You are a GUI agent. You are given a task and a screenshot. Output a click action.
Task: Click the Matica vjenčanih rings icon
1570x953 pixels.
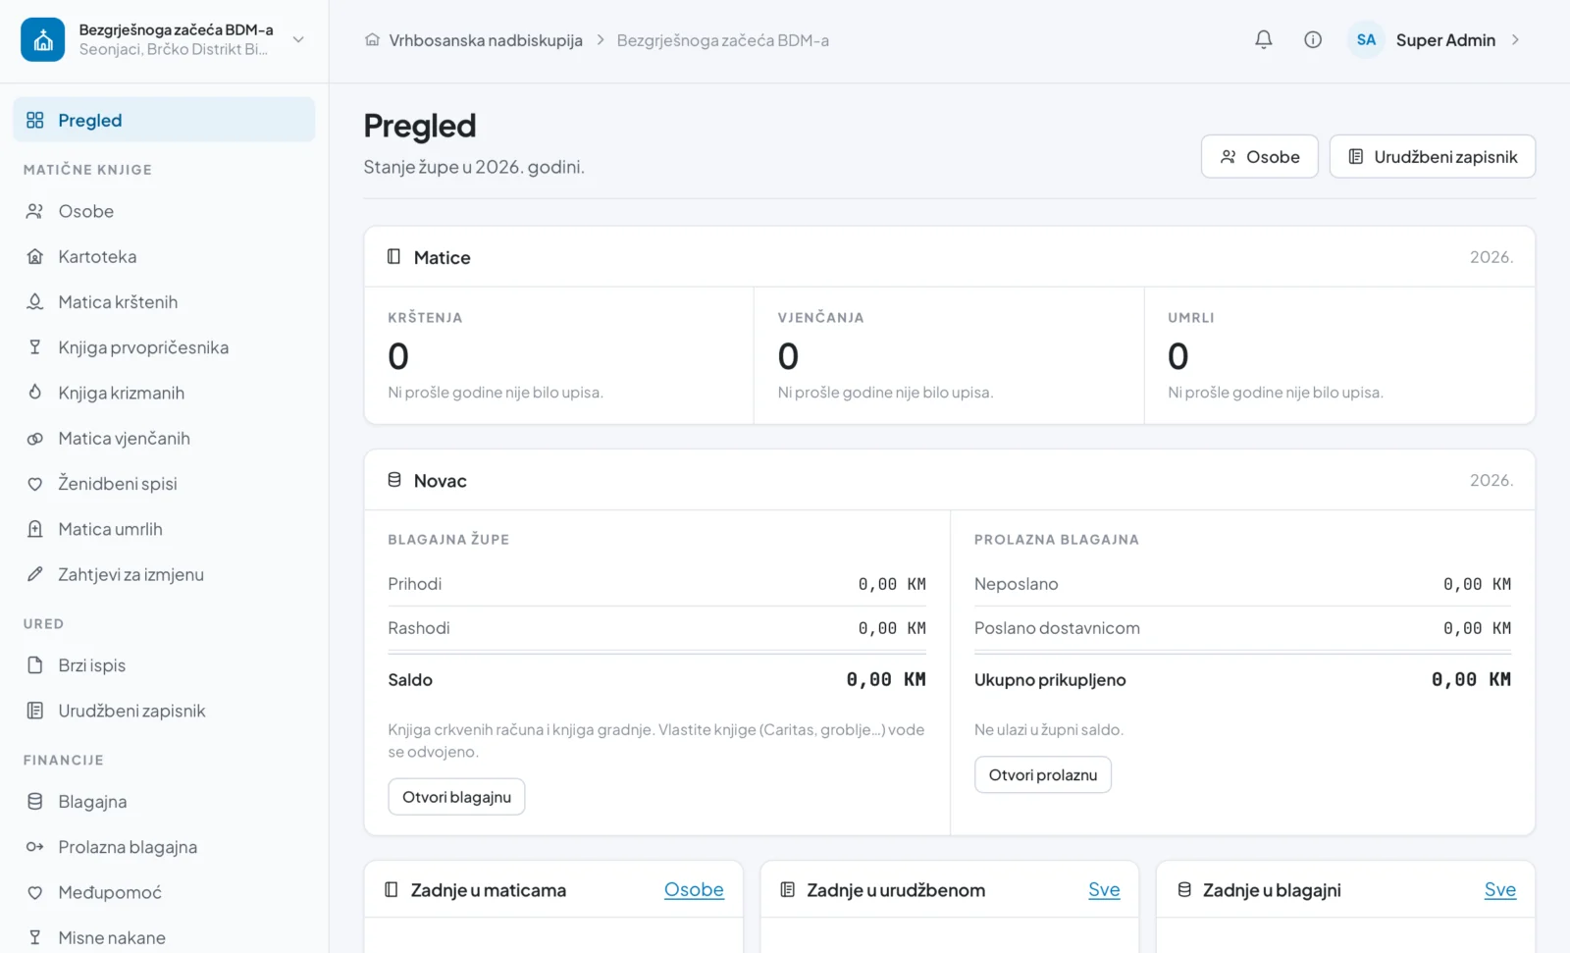(35, 438)
